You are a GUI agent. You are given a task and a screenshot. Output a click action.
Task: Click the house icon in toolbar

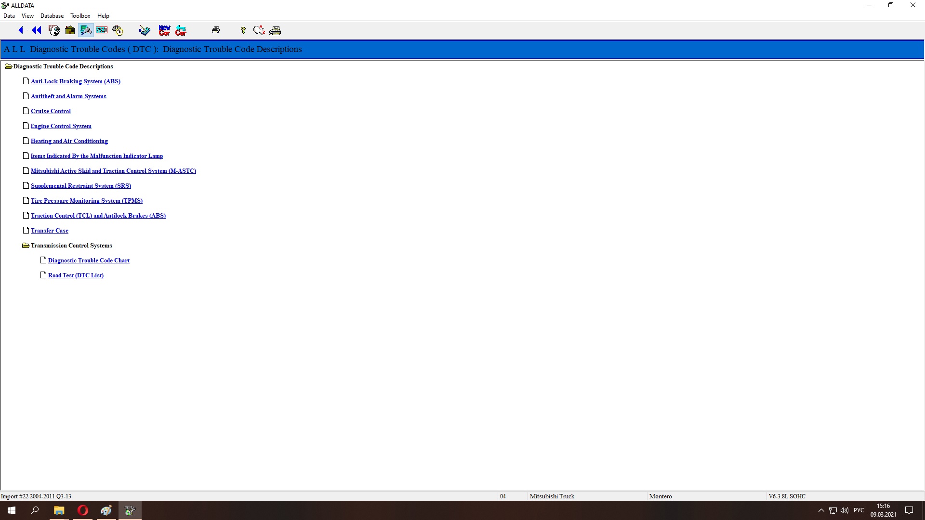pyautogui.click(x=70, y=30)
